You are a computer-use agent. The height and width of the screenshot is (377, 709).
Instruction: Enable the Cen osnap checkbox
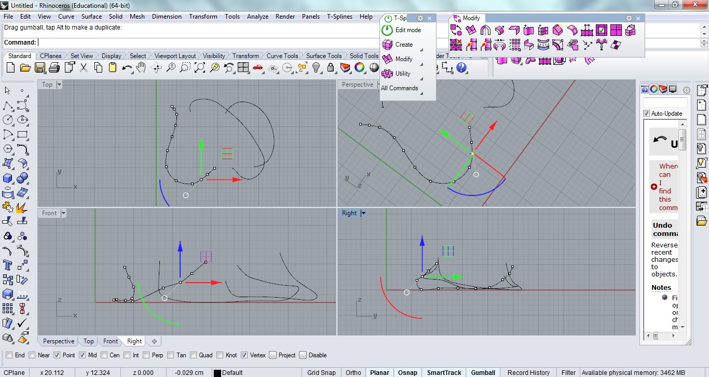coord(104,355)
